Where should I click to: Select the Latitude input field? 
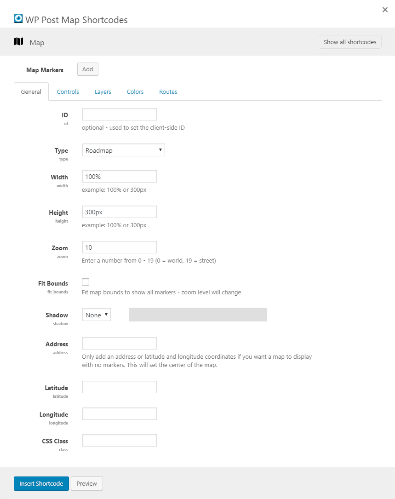120,387
